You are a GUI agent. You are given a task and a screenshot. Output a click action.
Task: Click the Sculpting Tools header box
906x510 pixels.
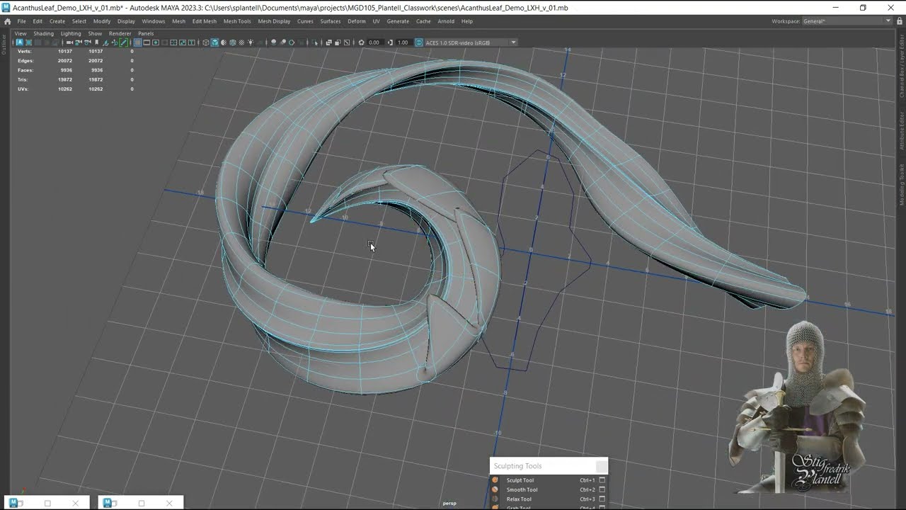(x=602, y=466)
